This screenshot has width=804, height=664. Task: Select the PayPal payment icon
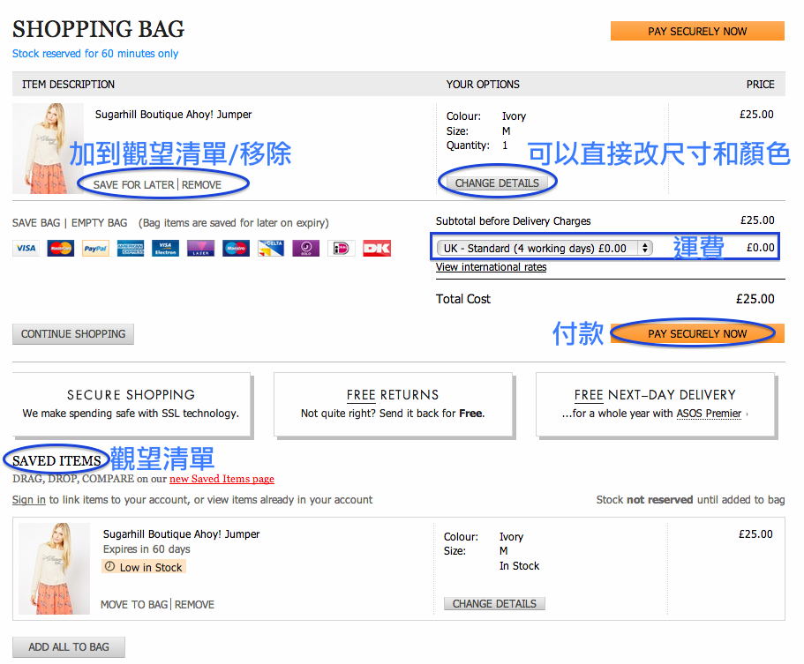[95, 249]
